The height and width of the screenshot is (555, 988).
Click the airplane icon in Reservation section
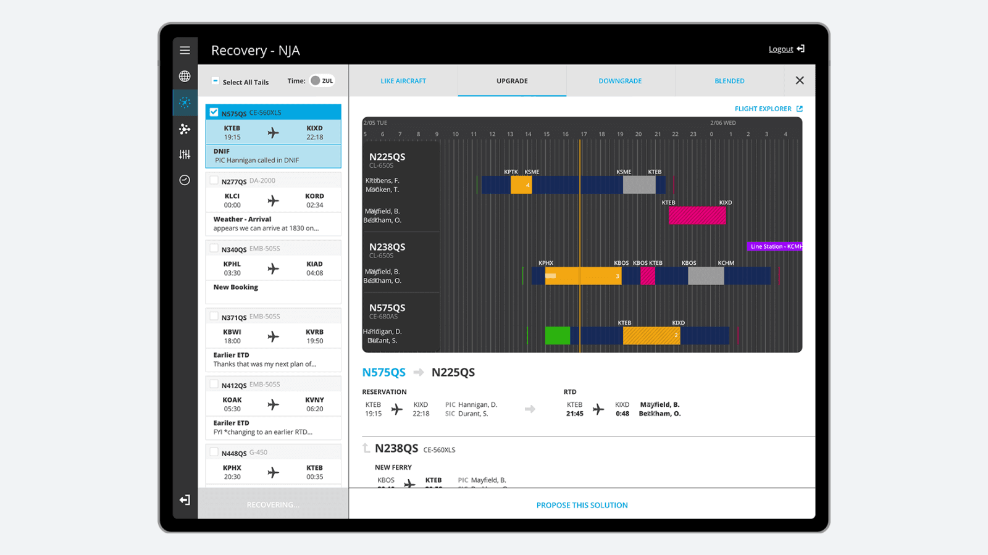tap(397, 409)
